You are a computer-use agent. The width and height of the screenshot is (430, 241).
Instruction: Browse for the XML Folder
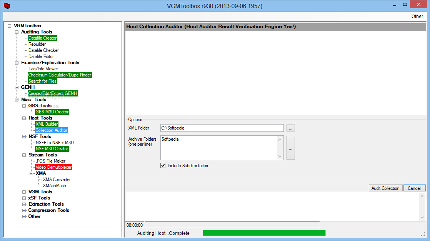click(x=291, y=128)
